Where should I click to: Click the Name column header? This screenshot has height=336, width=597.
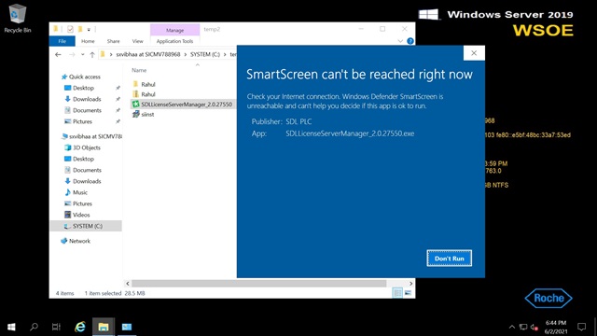pos(139,70)
